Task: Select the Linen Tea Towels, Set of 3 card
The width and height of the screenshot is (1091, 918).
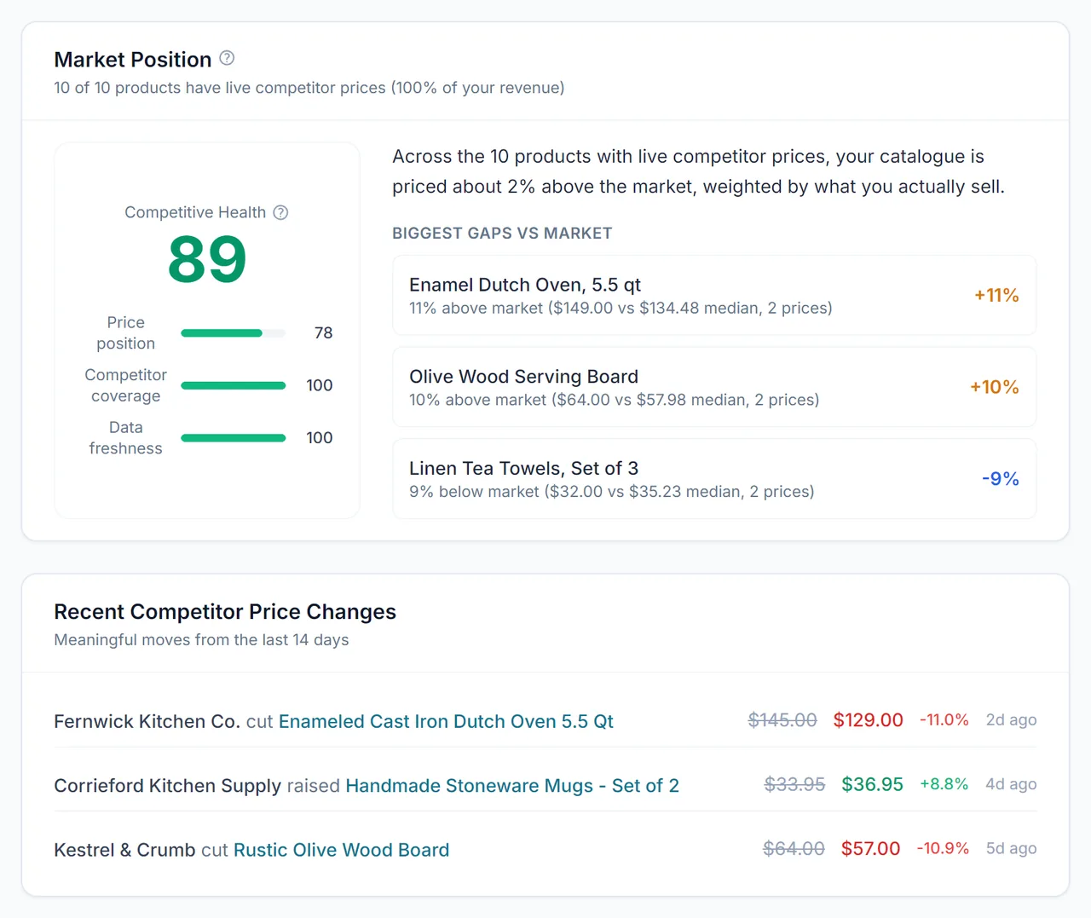Action: click(x=714, y=479)
